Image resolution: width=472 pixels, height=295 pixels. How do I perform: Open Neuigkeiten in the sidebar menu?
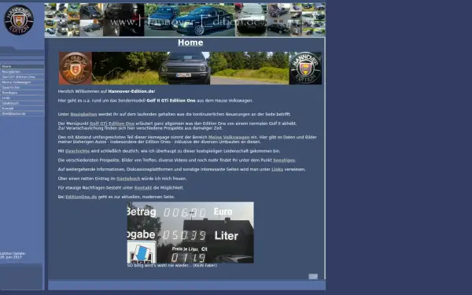(x=22, y=72)
